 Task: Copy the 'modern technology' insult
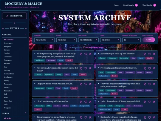coord(145,84)
